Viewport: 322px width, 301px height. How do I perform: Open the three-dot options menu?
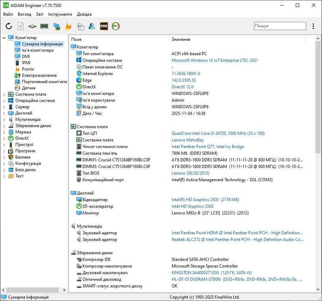pos(313,26)
